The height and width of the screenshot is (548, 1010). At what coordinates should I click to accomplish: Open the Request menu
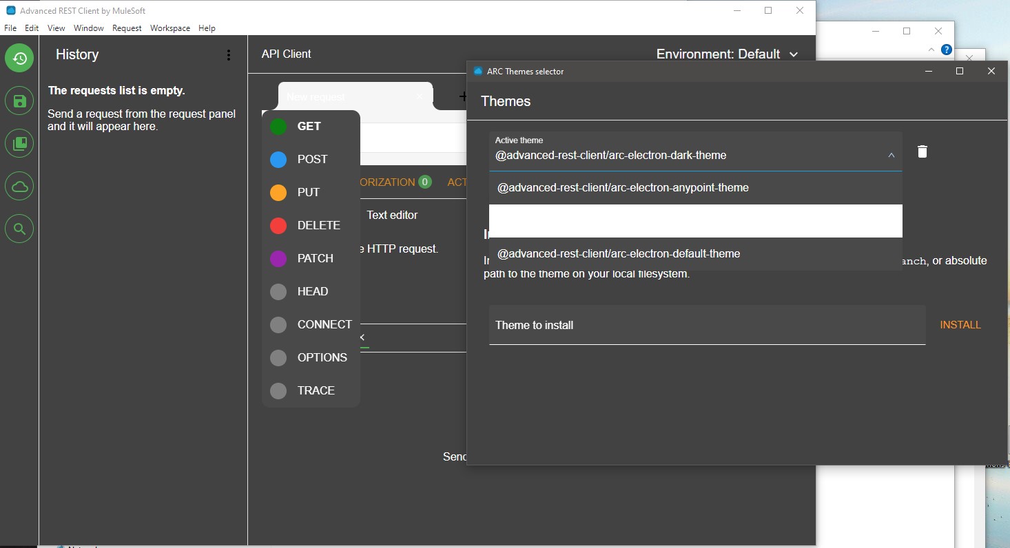127,28
